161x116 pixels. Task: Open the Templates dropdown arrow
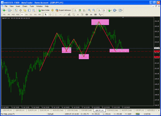[x=122, y=10]
